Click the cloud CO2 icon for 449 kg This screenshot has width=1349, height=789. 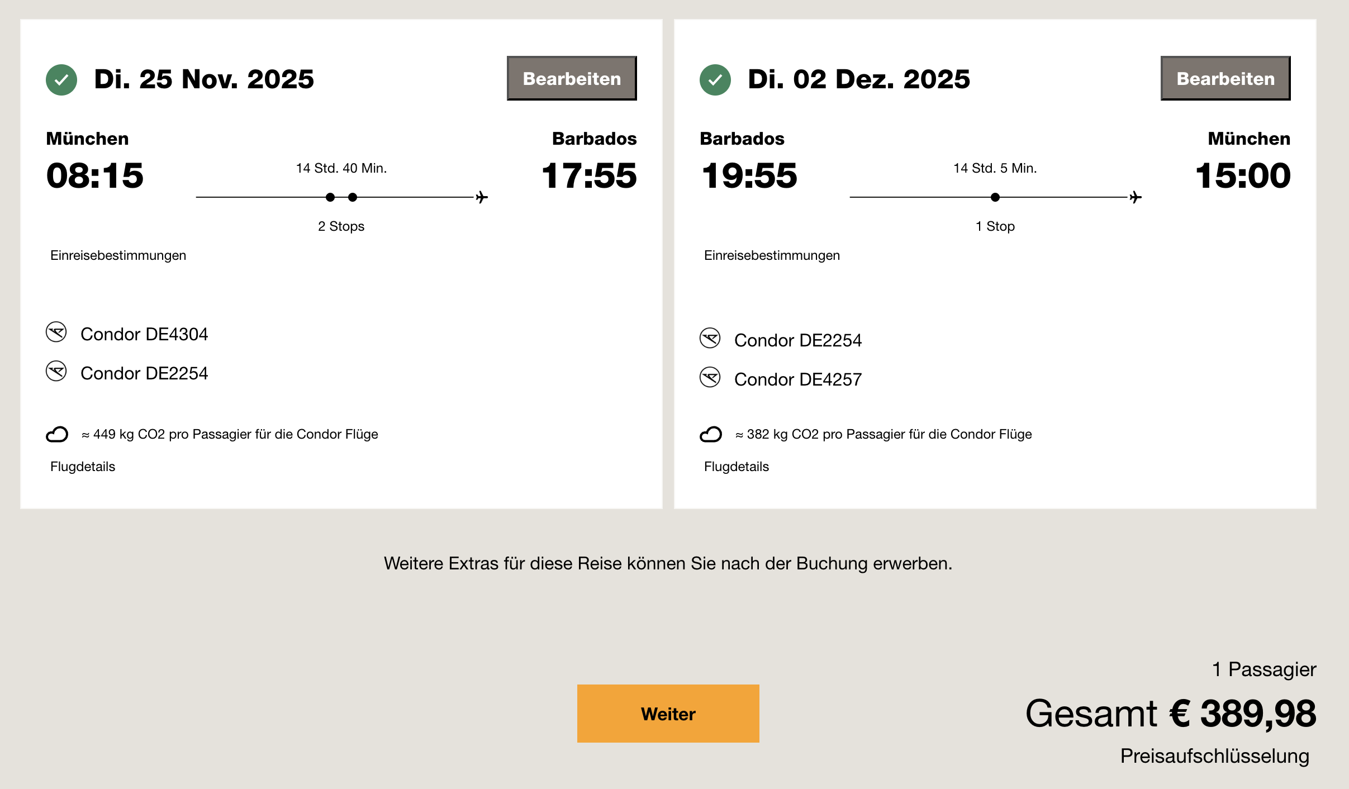[57, 434]
